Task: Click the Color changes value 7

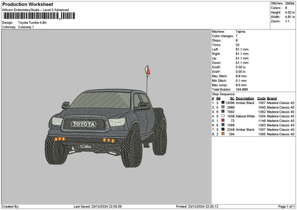Action: (237, 36)
